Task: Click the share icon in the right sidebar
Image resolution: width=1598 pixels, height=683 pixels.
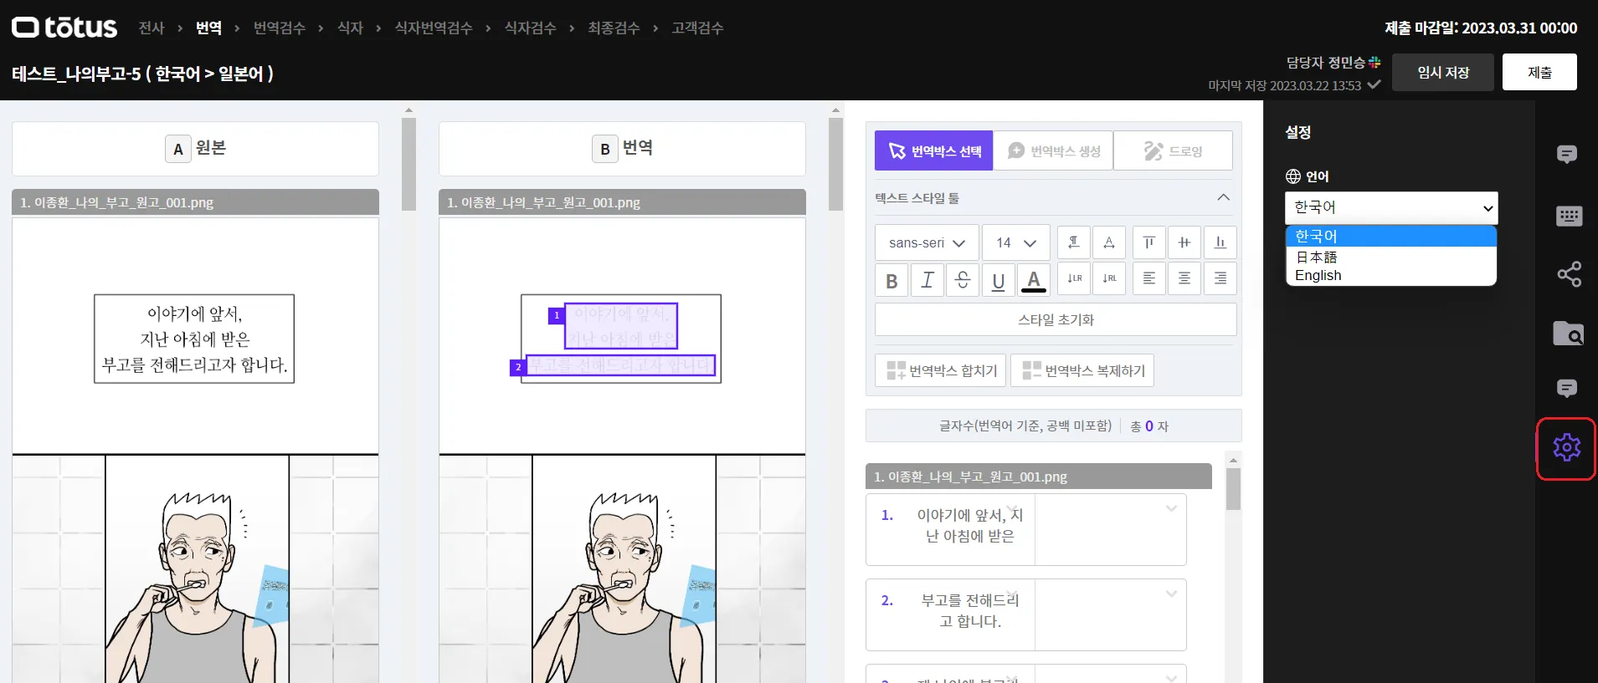Action: [x=1569, y=273]
